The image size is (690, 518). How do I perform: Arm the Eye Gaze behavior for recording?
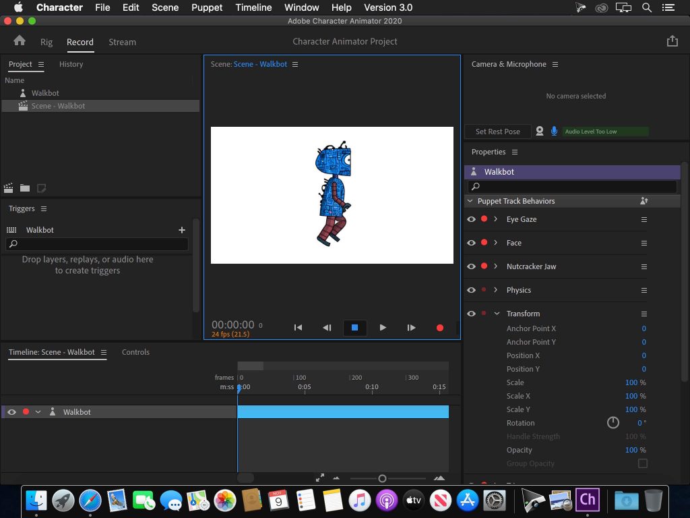tap(484, 219)
